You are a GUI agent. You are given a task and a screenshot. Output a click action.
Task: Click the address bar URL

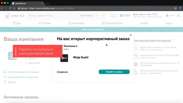coord(51,8)
